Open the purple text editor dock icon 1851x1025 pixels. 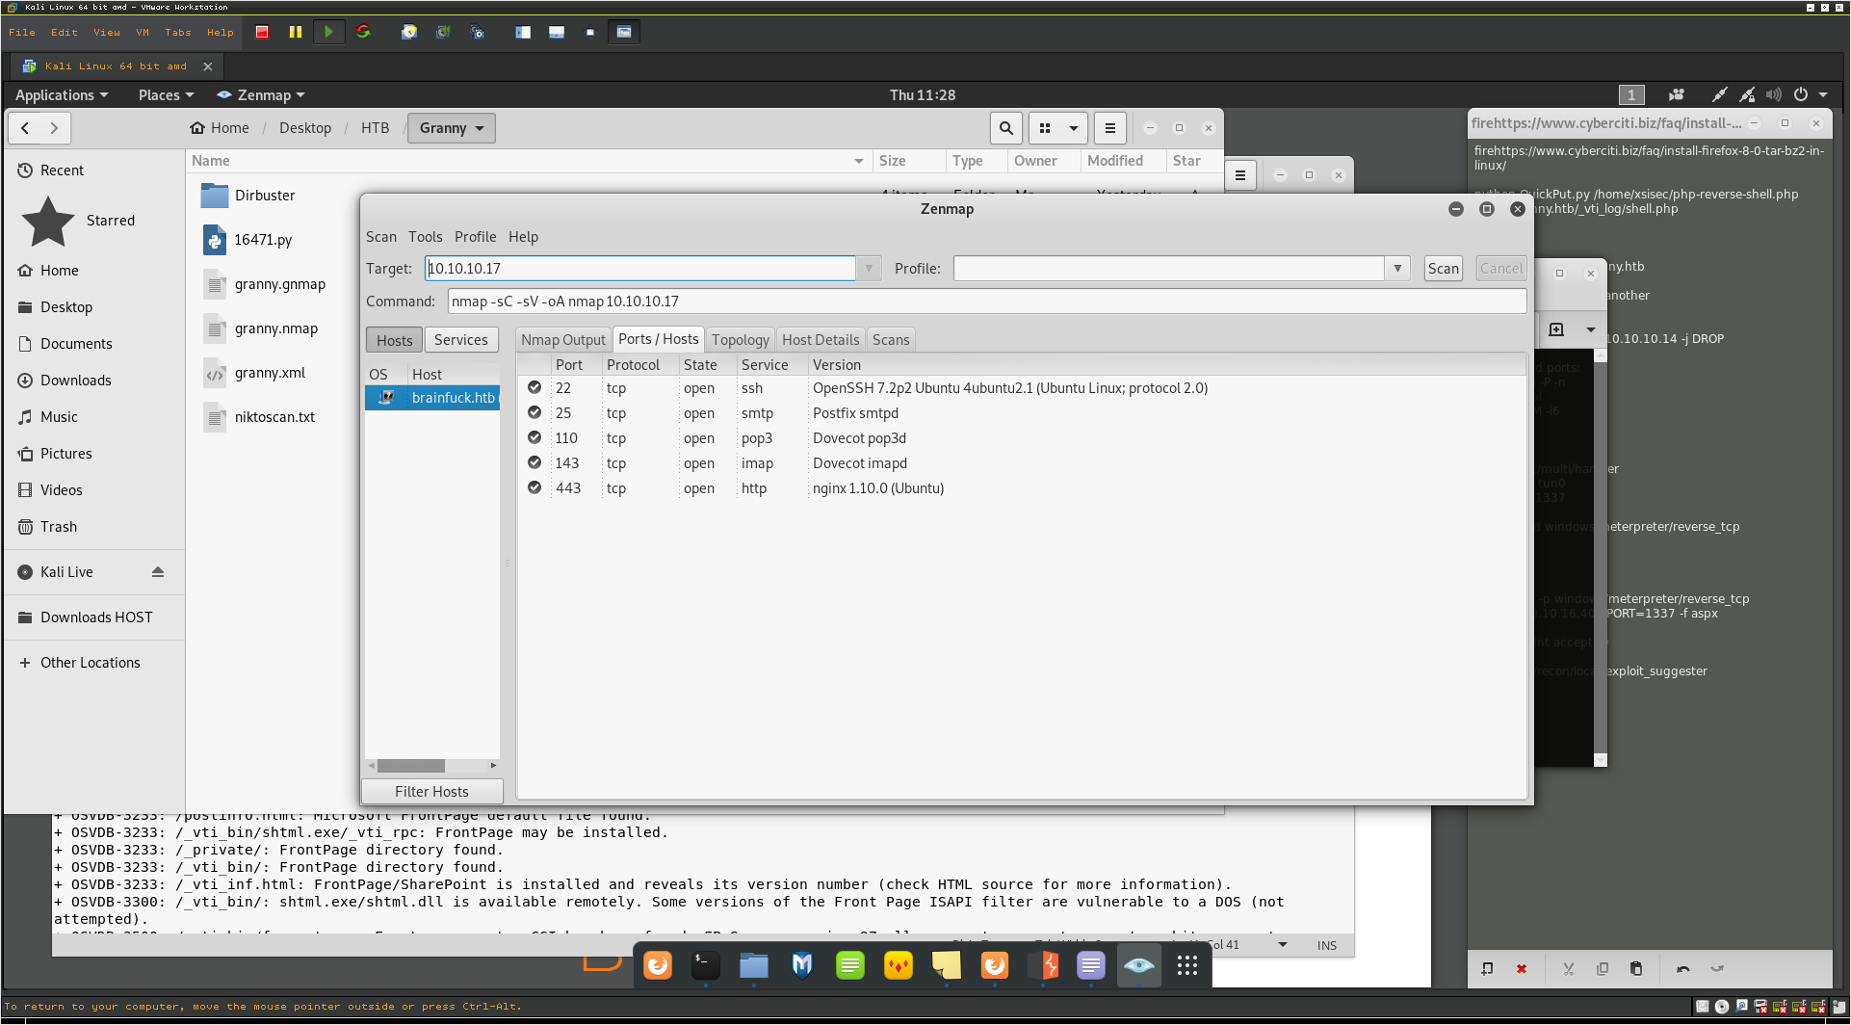click(x=1091, y=965)
